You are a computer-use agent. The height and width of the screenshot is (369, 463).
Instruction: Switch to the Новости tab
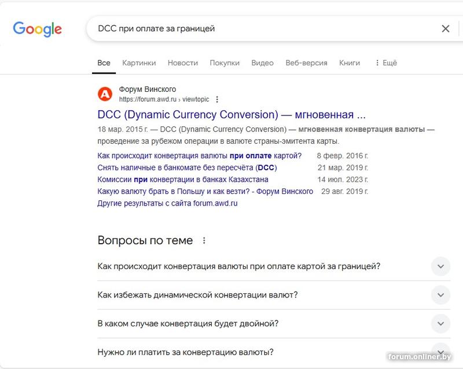[183, 63]
